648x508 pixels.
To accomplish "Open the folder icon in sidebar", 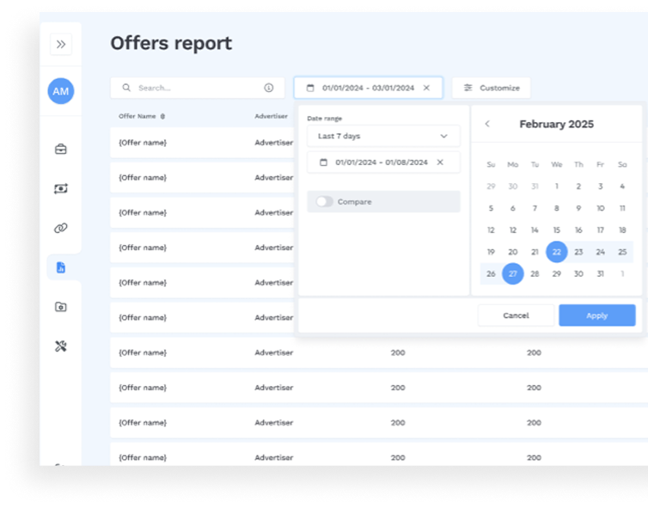I will [x=61, y=307].
